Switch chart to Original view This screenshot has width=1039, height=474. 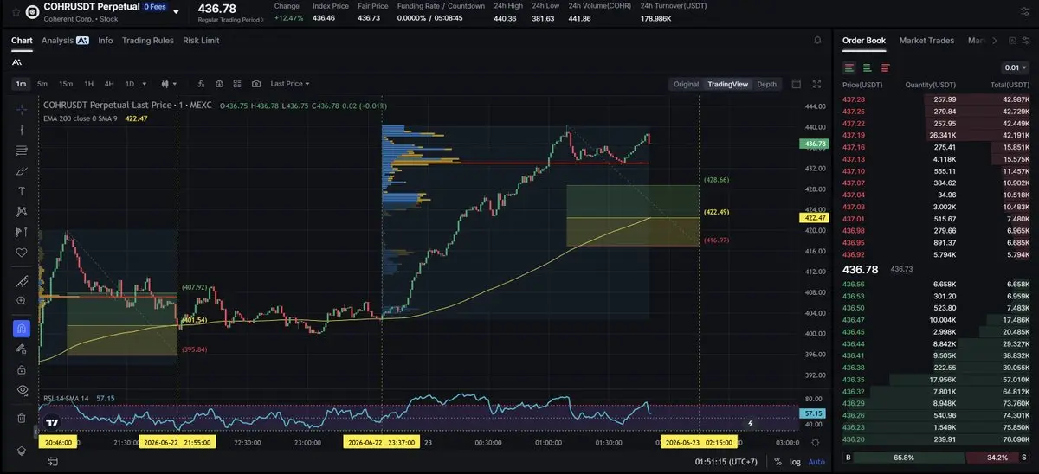pos(686,84)
